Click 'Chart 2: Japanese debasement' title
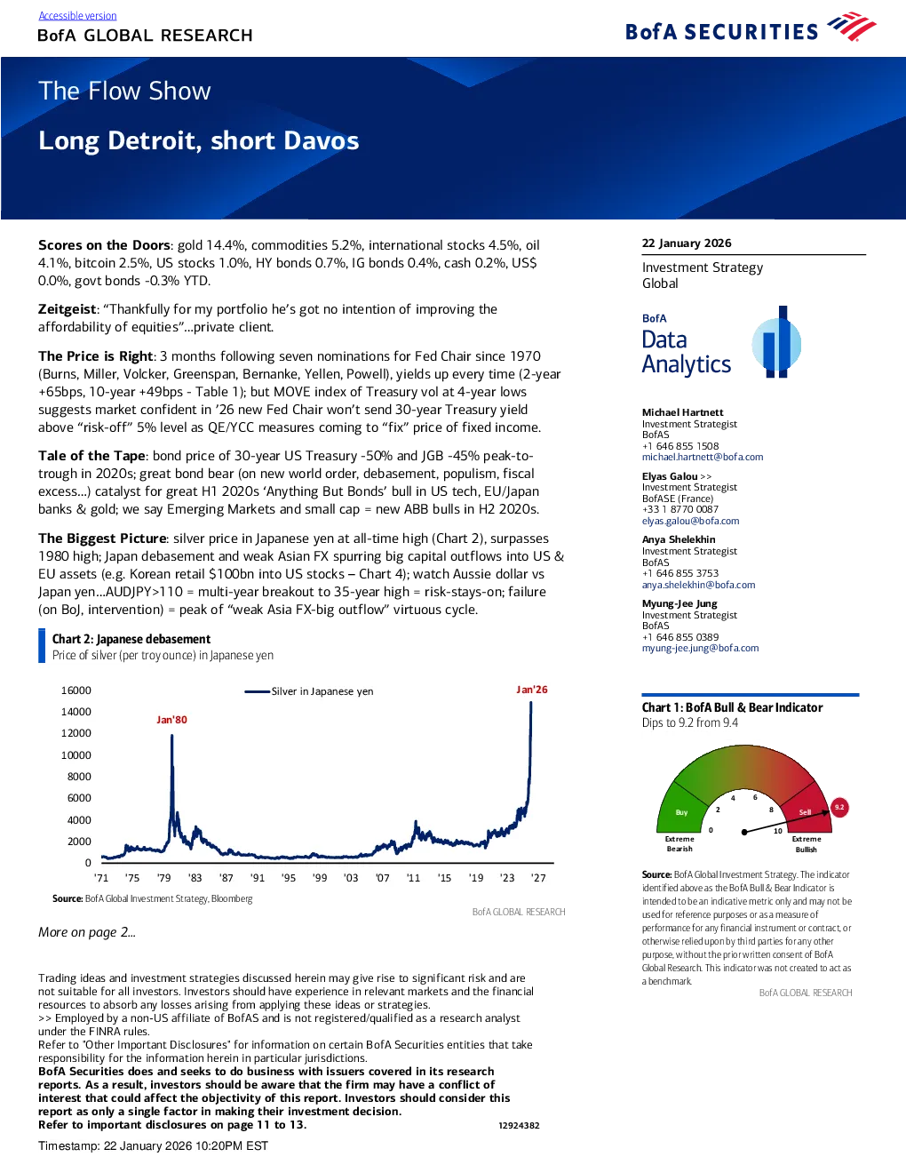Viewport: 906px width, 1173px height. click(x=131, y=639)
